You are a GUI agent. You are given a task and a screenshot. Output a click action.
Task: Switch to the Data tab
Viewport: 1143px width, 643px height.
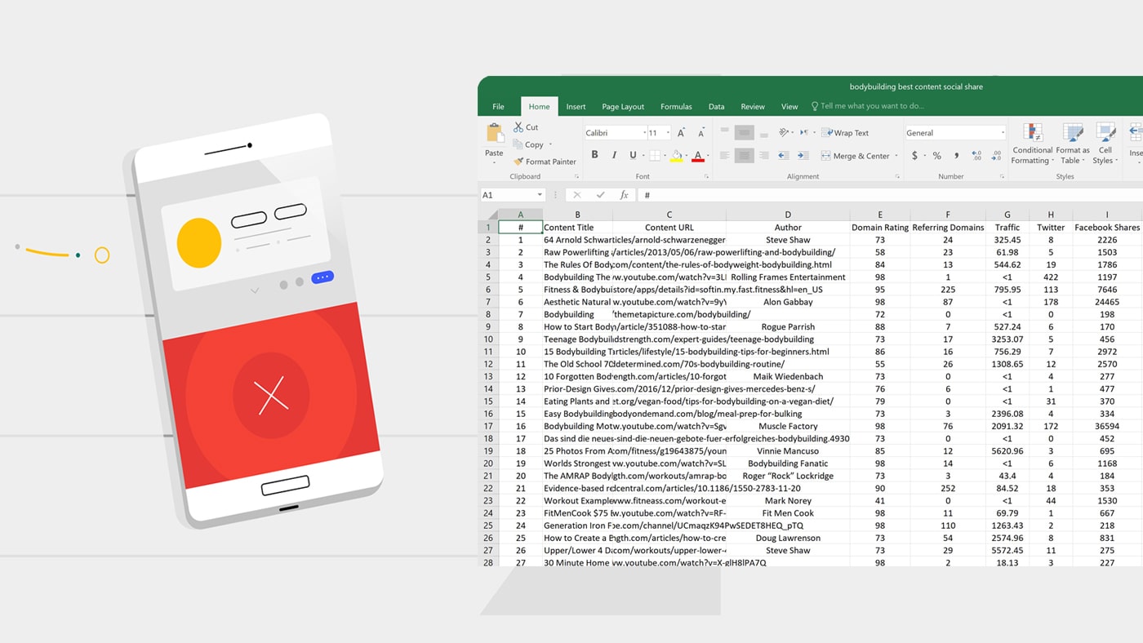point(716,106)
